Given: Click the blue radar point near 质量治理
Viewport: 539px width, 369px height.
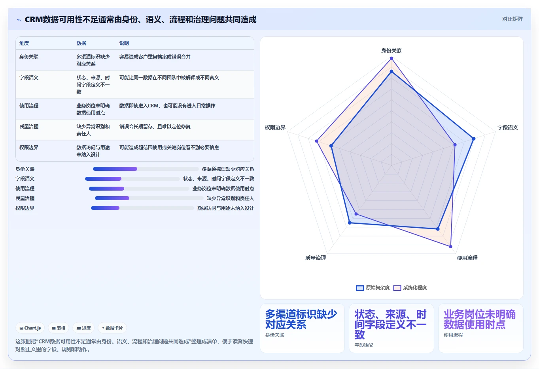Looking at the screenshot, I should 350,223.
